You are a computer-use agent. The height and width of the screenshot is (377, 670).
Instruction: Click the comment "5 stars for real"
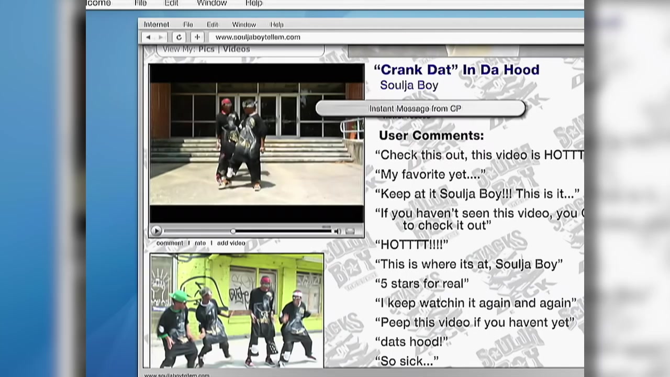(422, 283)
